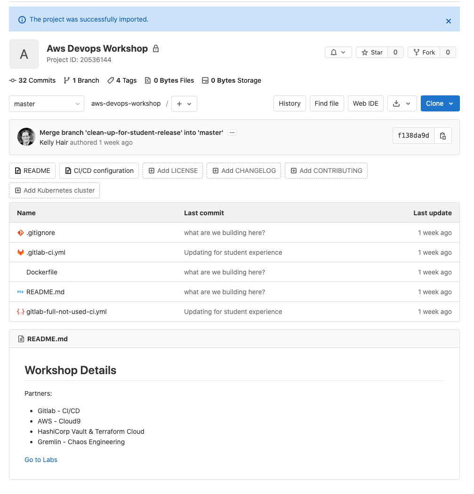Open the master branch selector dropdown

tap(47, 104)
